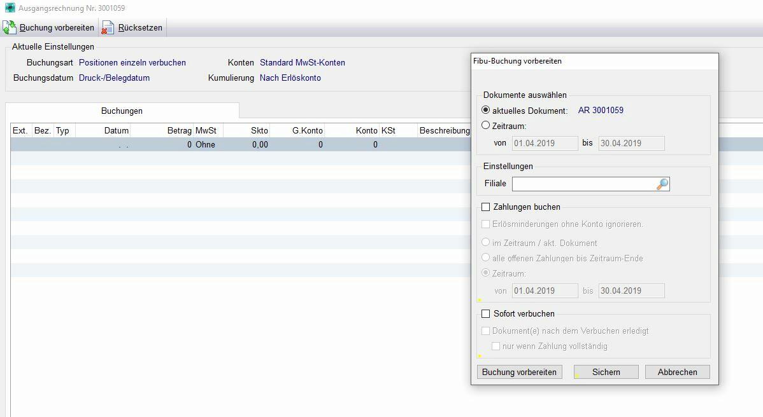Image resolution: width=763 pixels, height=417 pixels.
Task: Click into the Filiale input field
Action: [x=583, y=184]
